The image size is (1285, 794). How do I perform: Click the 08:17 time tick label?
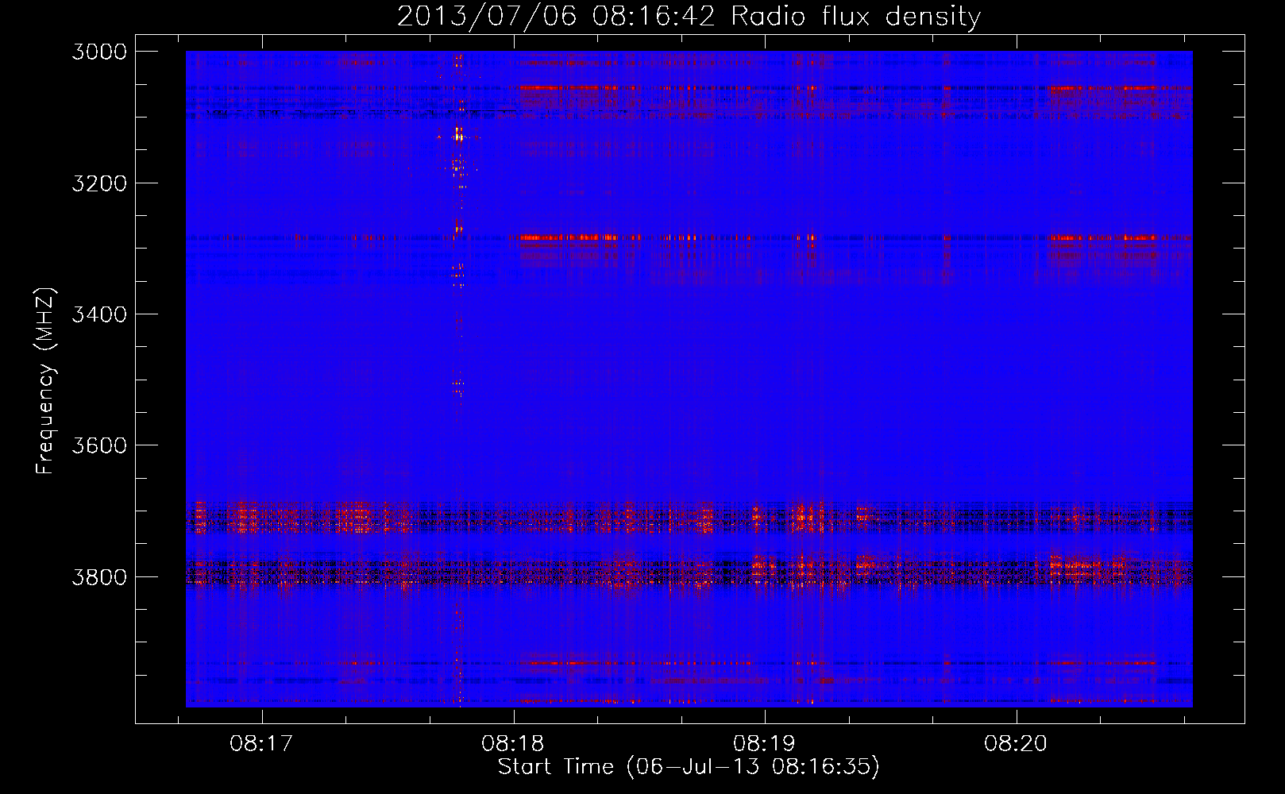[x=261, y=744]
